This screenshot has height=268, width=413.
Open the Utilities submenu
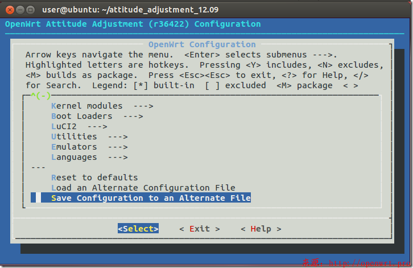point(89,137)
